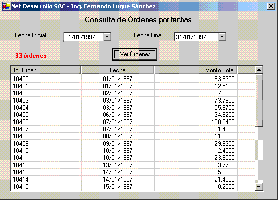
Task: Click the Ver Órdenes button
Action: click(135, 54)
